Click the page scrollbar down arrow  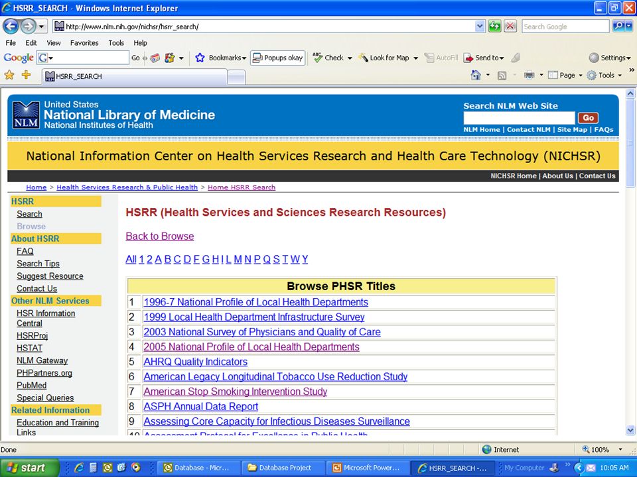[630, 430]
